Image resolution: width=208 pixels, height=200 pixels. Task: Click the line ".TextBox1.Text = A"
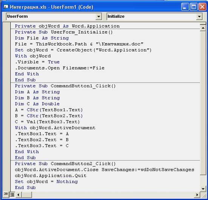[x=42, y=134]
